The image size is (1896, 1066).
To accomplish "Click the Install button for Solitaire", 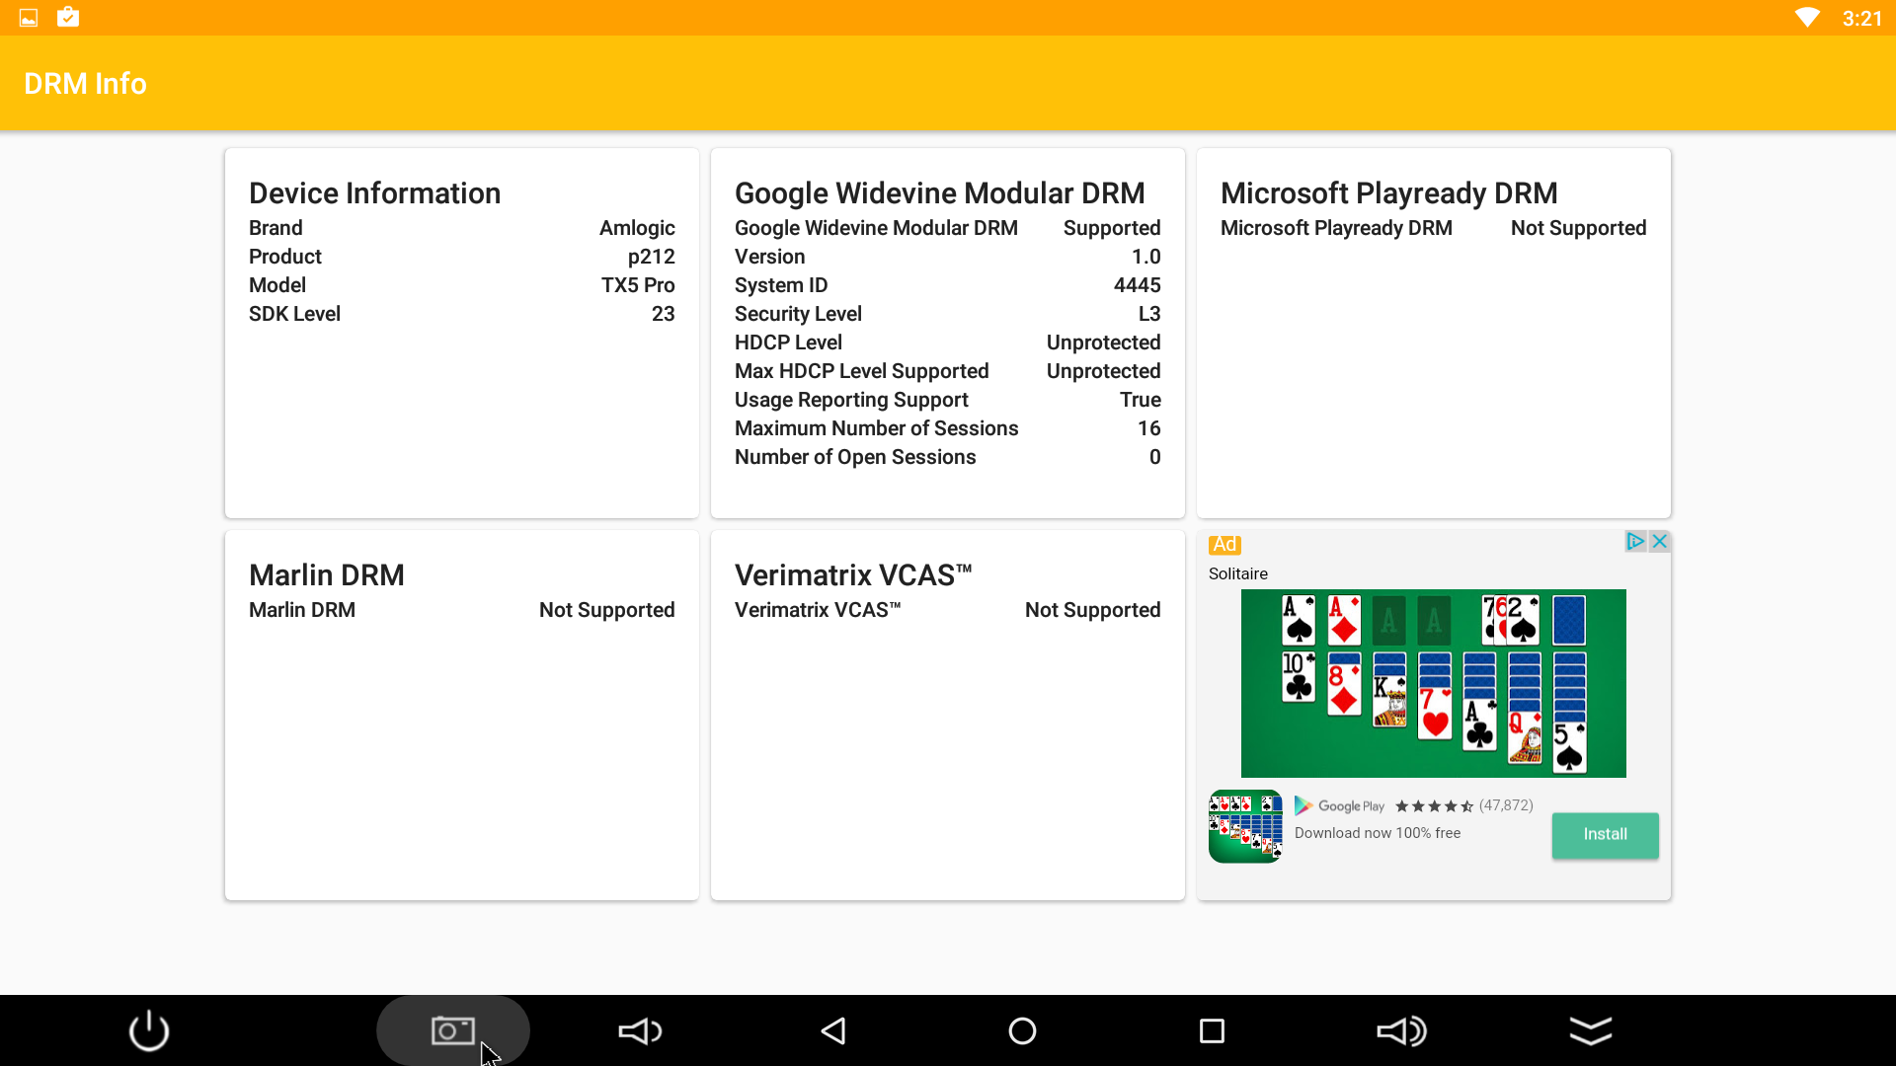I will point(1605,834).
